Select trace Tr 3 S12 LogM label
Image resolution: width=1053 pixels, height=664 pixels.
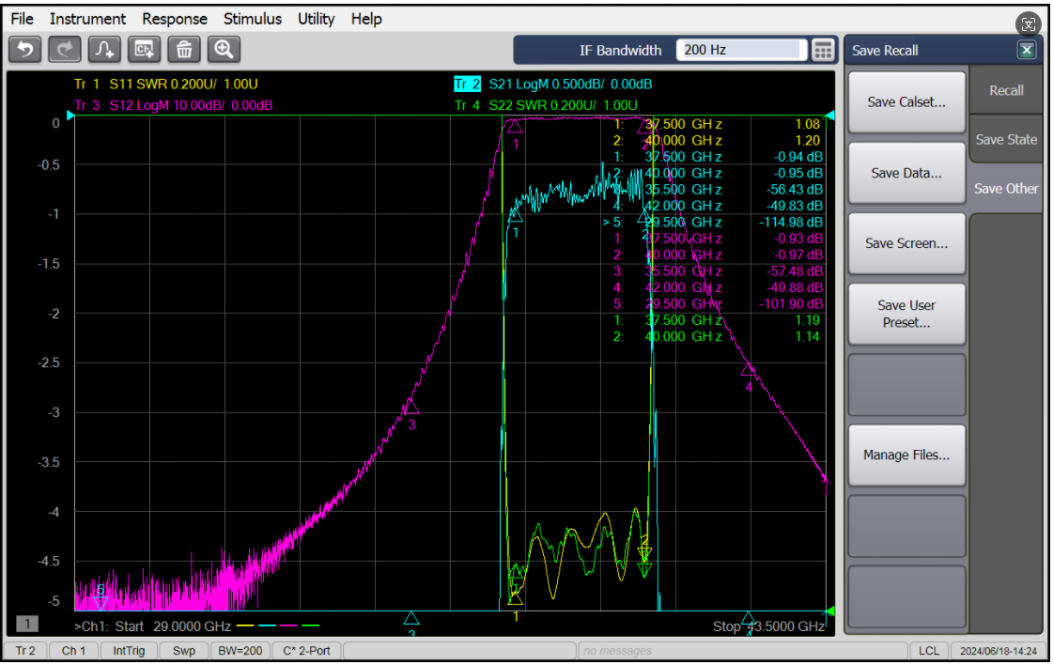coord(173,105)
